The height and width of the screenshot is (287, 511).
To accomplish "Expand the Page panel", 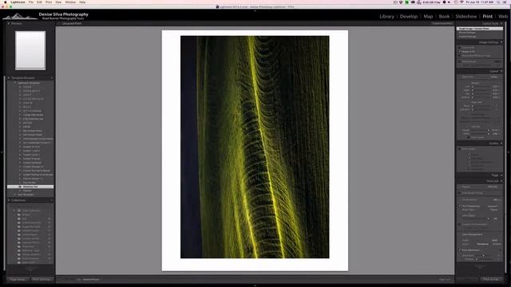I will [x=501, y=175].
